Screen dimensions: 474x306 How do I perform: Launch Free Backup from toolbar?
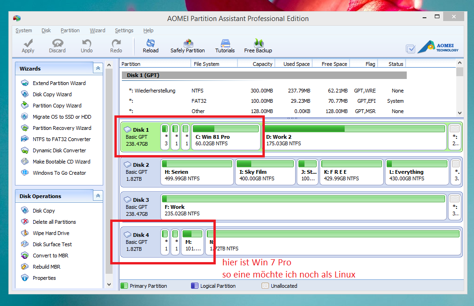coord(258,46)
